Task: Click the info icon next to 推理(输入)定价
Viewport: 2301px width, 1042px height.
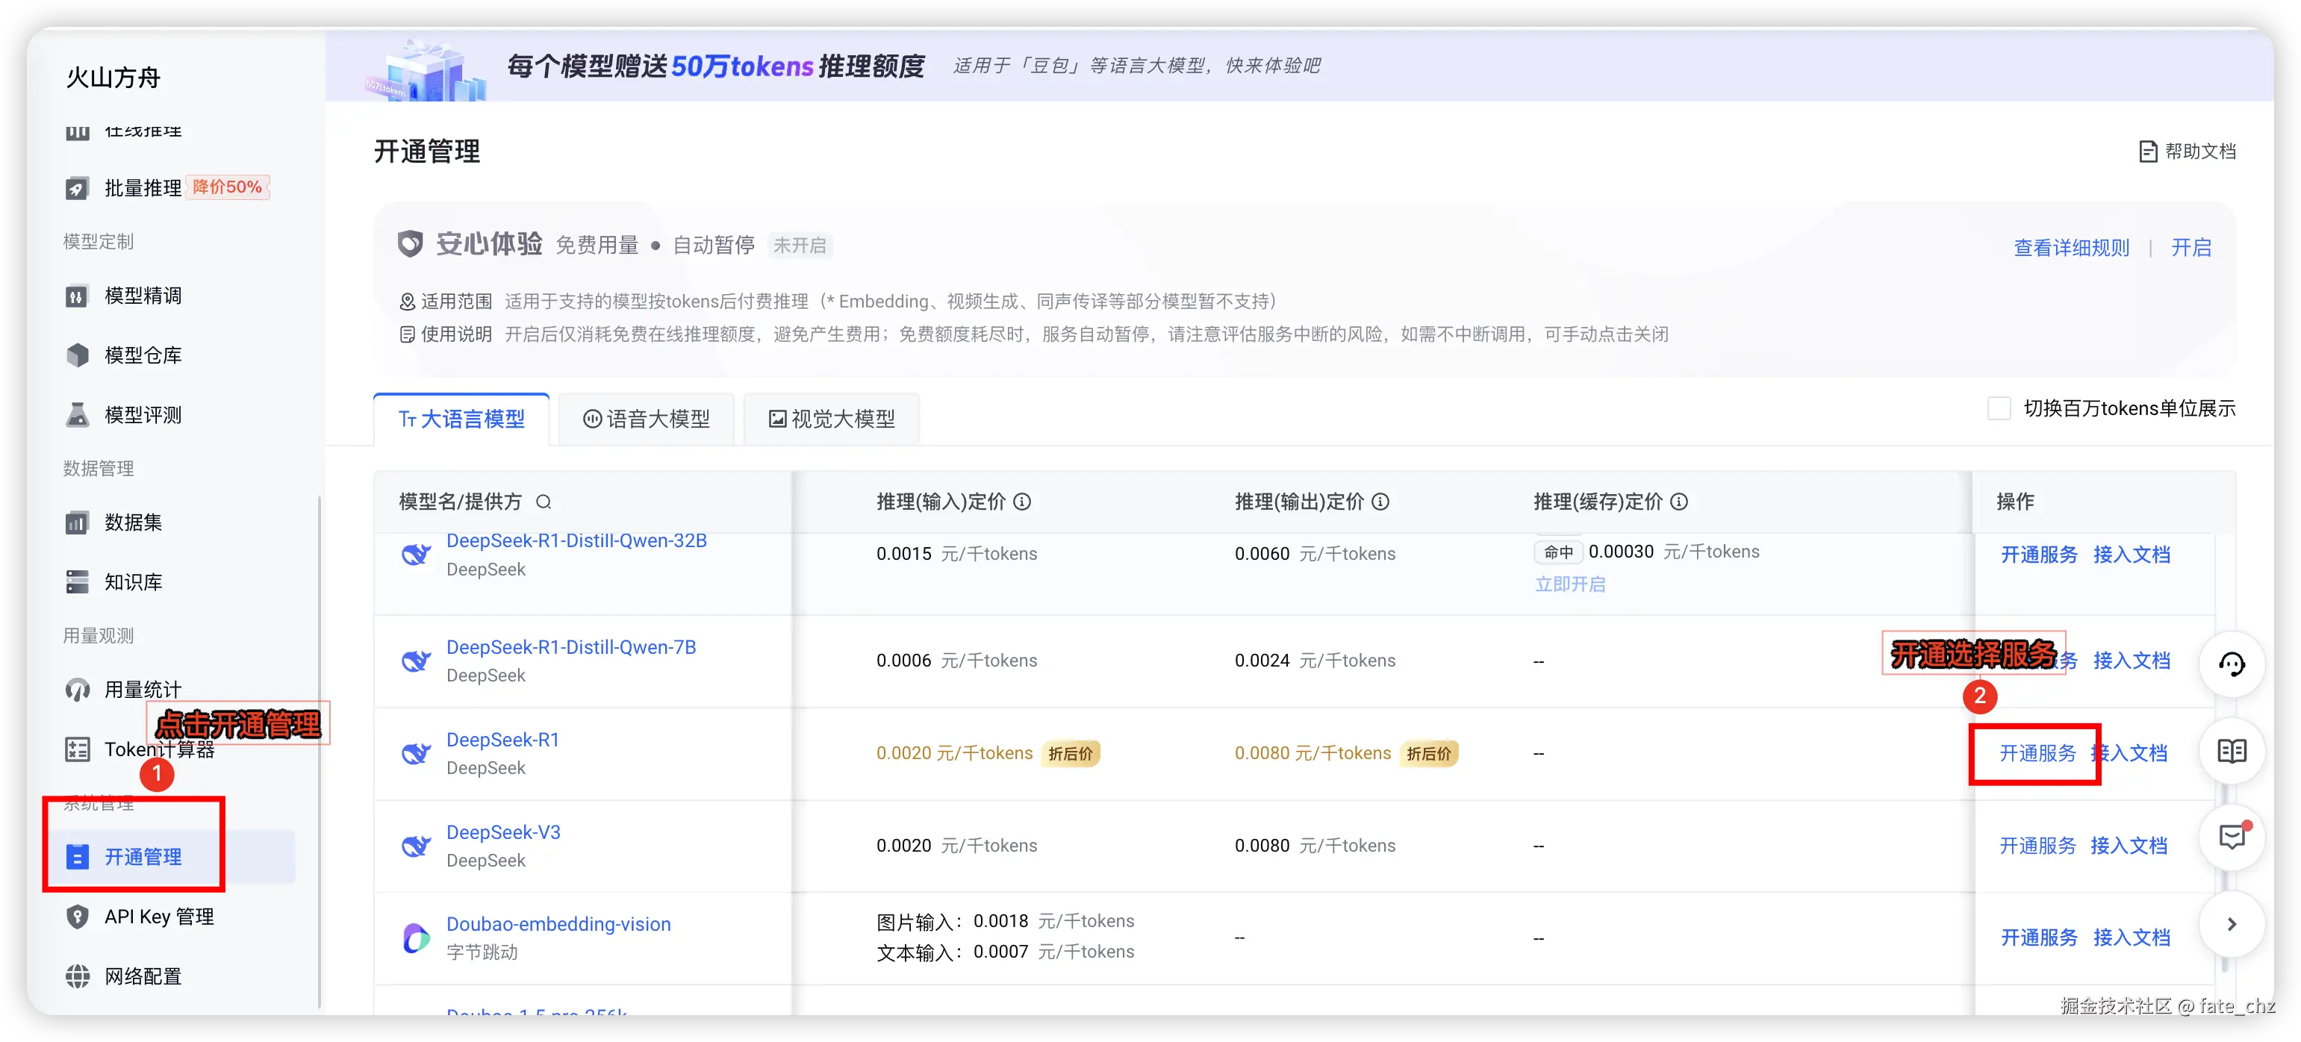Action: (1023, 502)
